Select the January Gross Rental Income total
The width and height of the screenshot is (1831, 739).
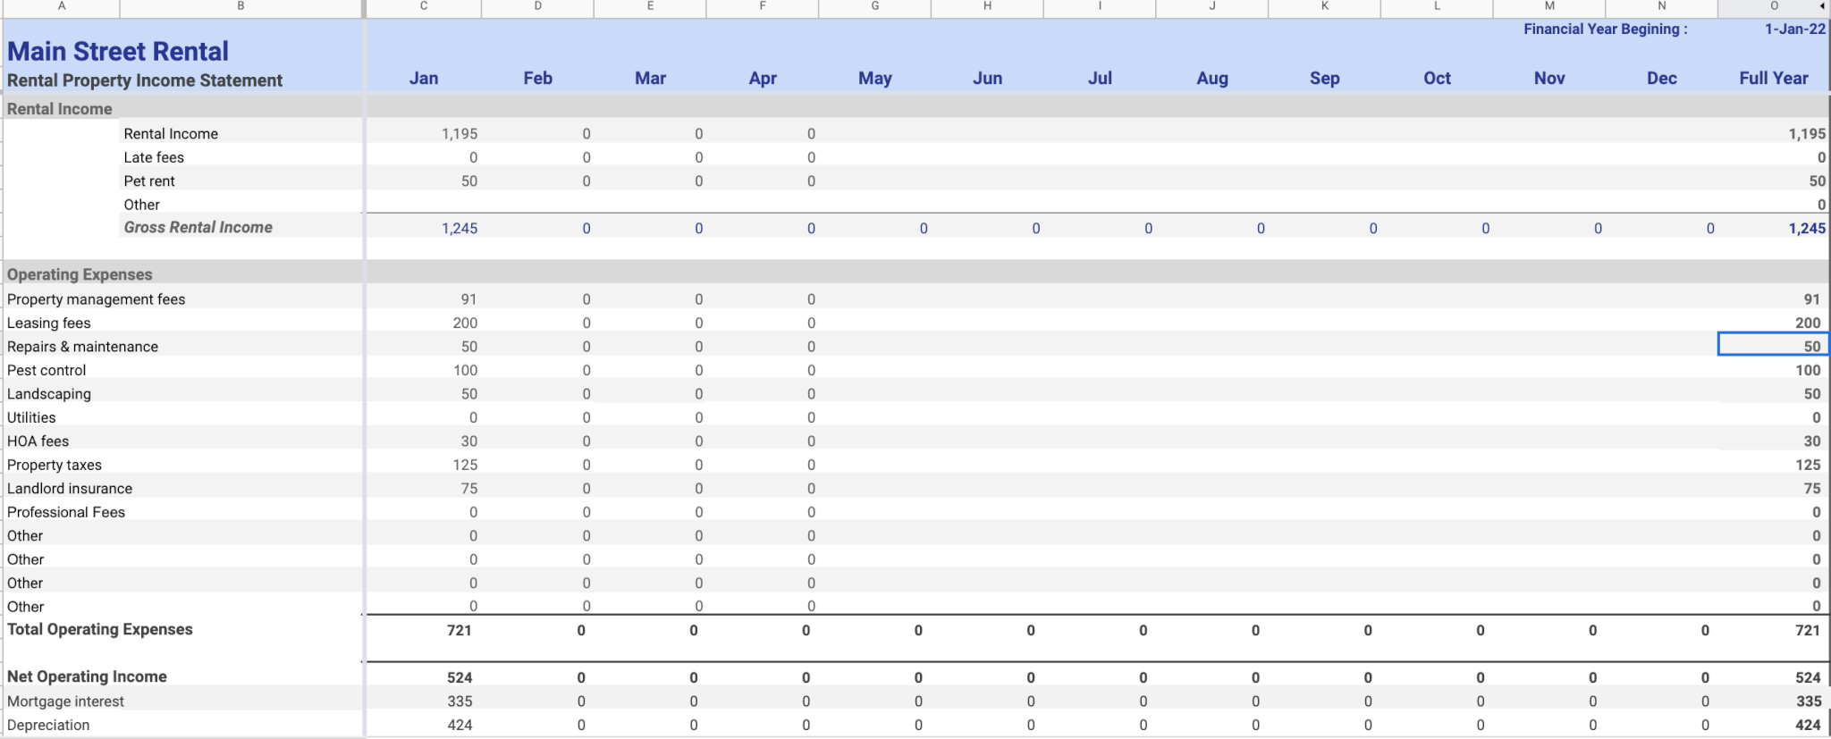[x=459, y=229]
